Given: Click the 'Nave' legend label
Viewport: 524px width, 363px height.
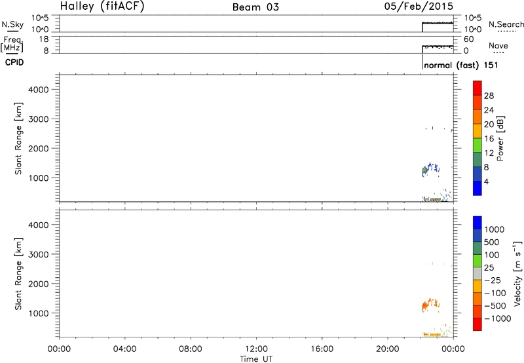Looking at the screenshot, I should (498, 46).
